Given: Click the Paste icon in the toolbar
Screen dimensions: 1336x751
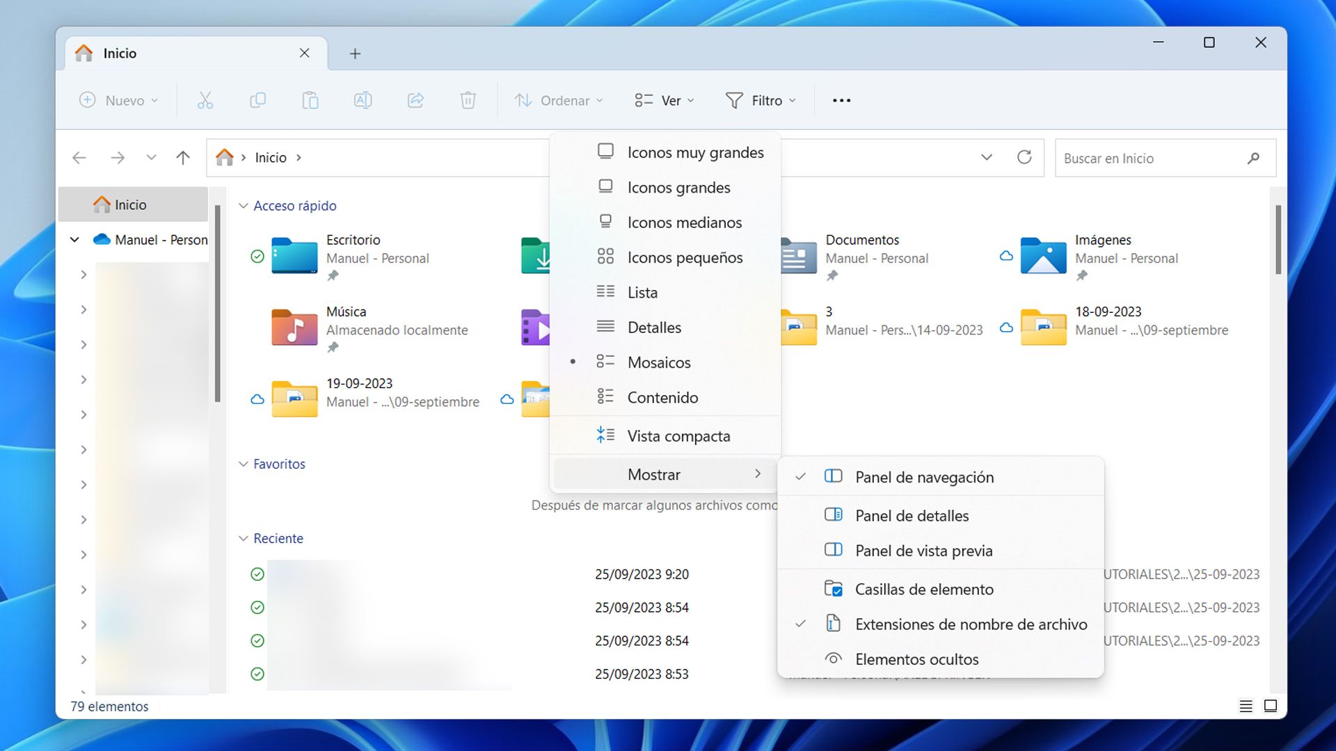Looking at the screenshot, I should [310, 100].
